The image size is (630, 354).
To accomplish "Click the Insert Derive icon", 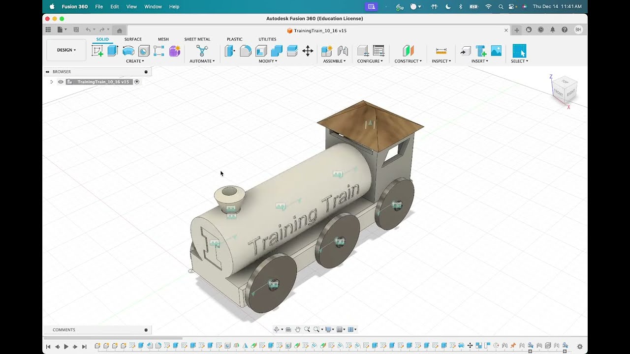I will pos(465,51).
